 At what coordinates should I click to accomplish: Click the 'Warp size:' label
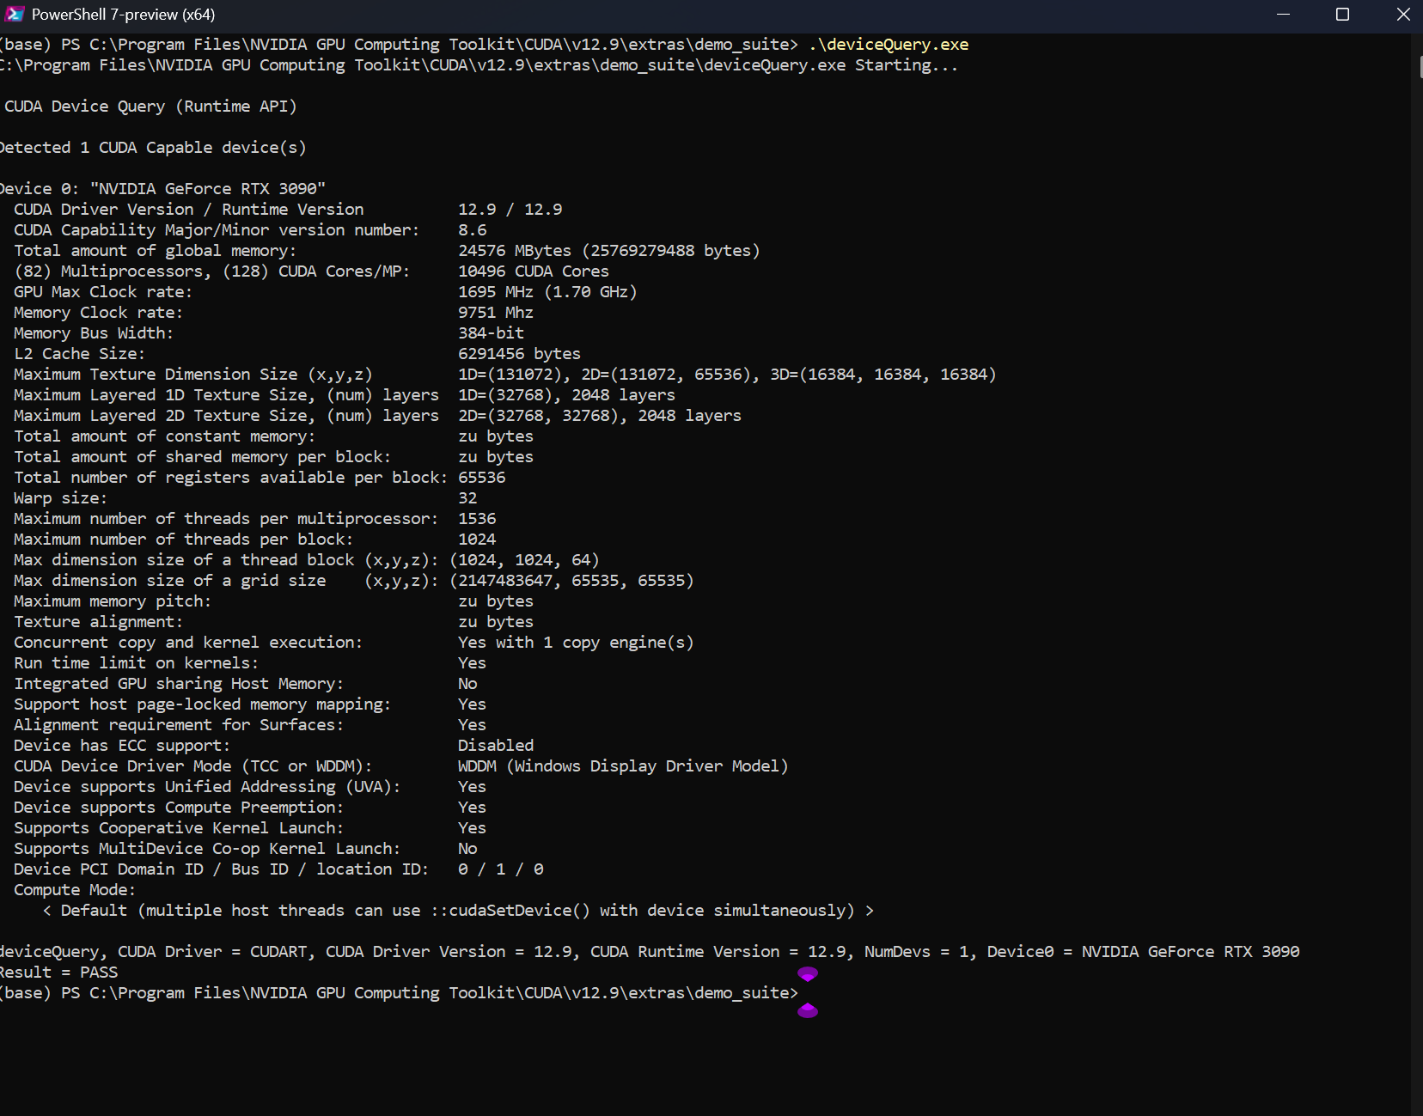60,498
